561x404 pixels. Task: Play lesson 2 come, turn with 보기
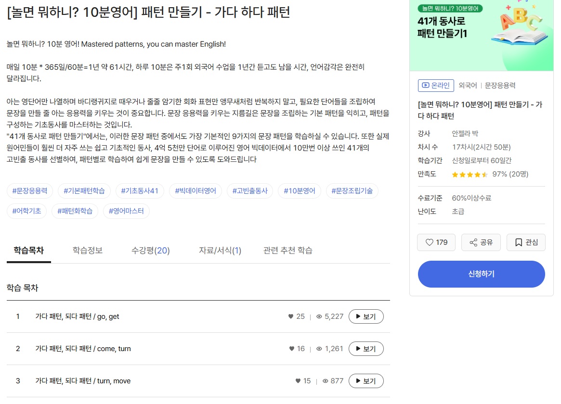pos(365,349)
